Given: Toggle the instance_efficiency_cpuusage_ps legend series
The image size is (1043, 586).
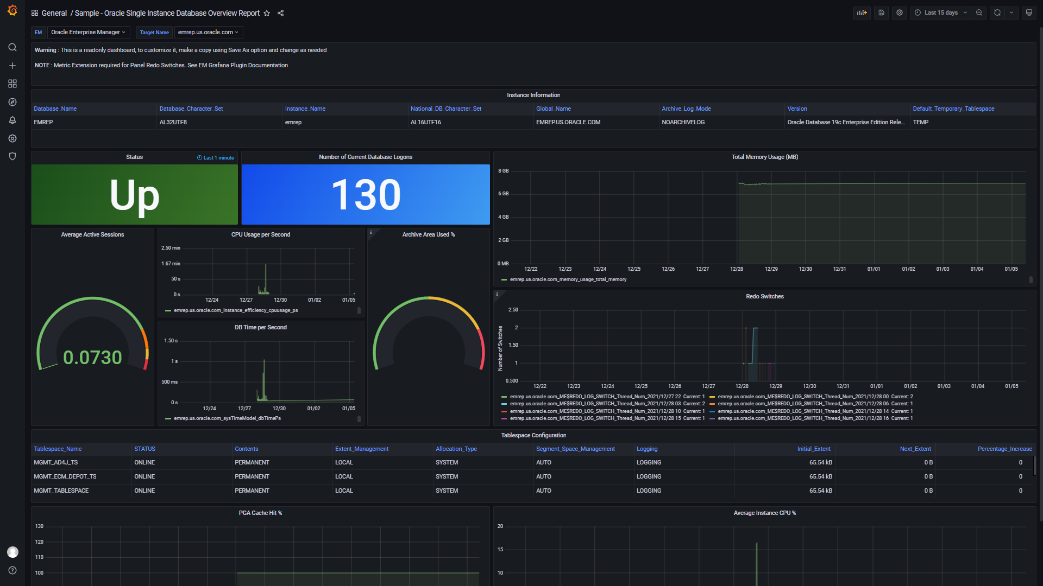Looking at the screenshot, I should click(x=235, y=310).
